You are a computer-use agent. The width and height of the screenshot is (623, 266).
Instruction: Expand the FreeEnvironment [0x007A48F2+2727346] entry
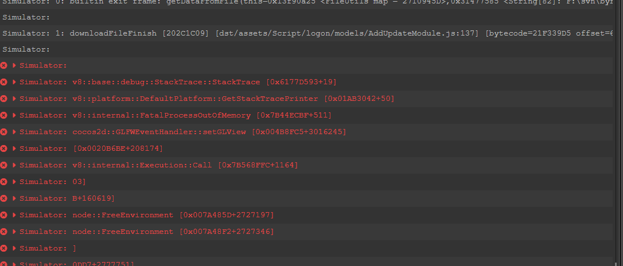click(x=14, y=232)
